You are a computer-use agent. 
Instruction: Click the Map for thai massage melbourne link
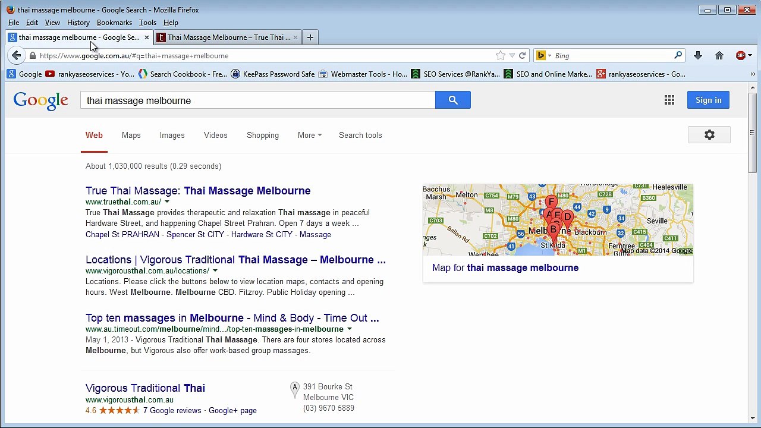[505, 268]
